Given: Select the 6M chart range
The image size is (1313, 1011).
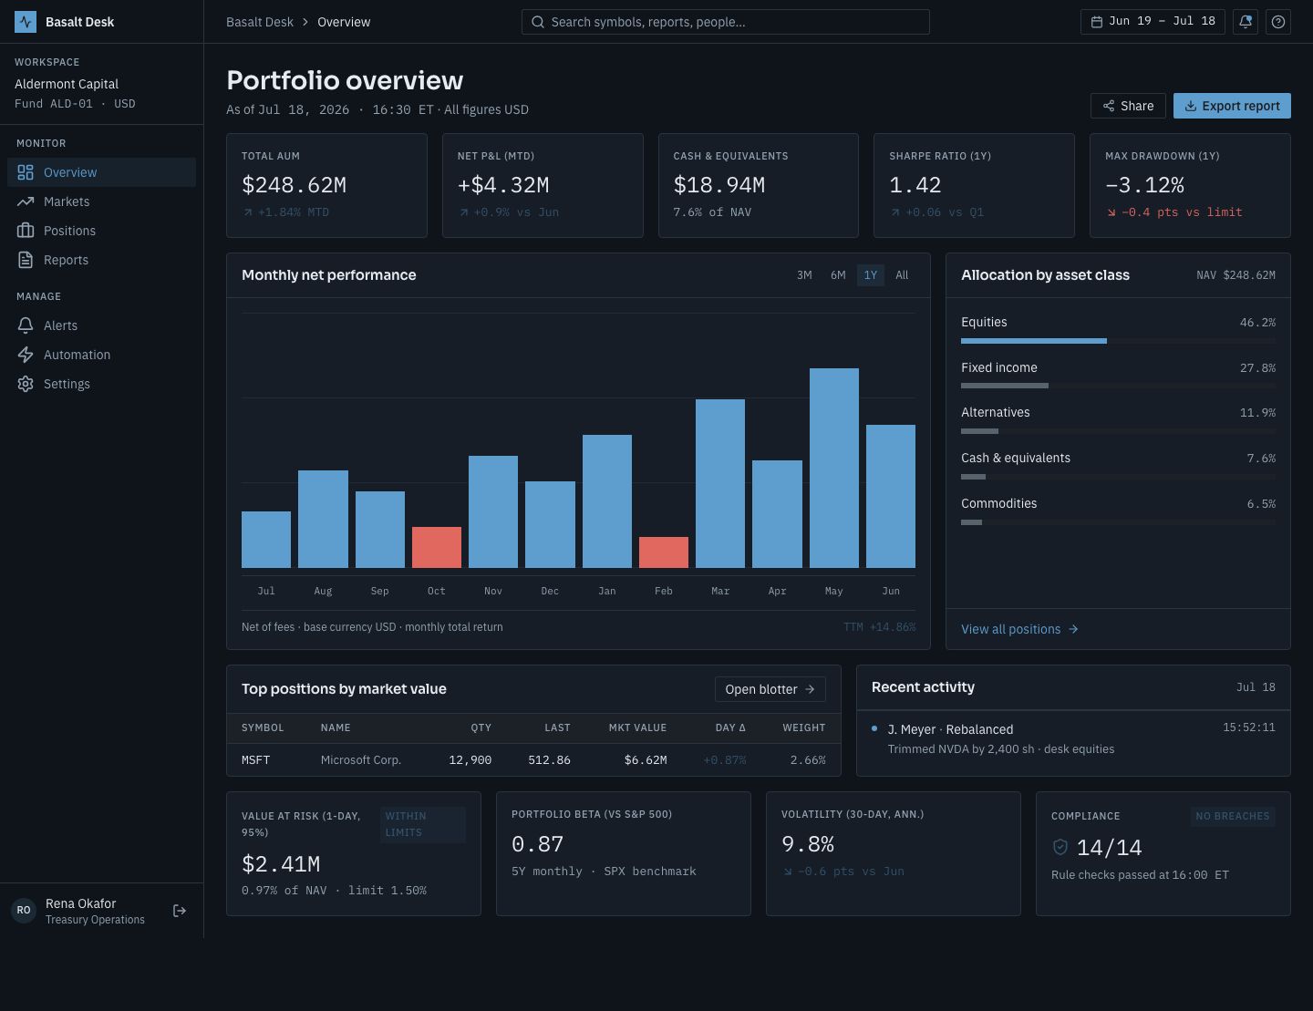Looking at the screenshot, I should [x=838, y=275].
